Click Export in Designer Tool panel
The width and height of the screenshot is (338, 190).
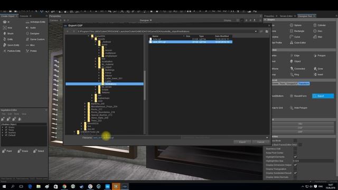323,96
